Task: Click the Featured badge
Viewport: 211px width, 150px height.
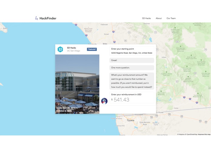Action: pyautogui.click(x=92, y=49)
